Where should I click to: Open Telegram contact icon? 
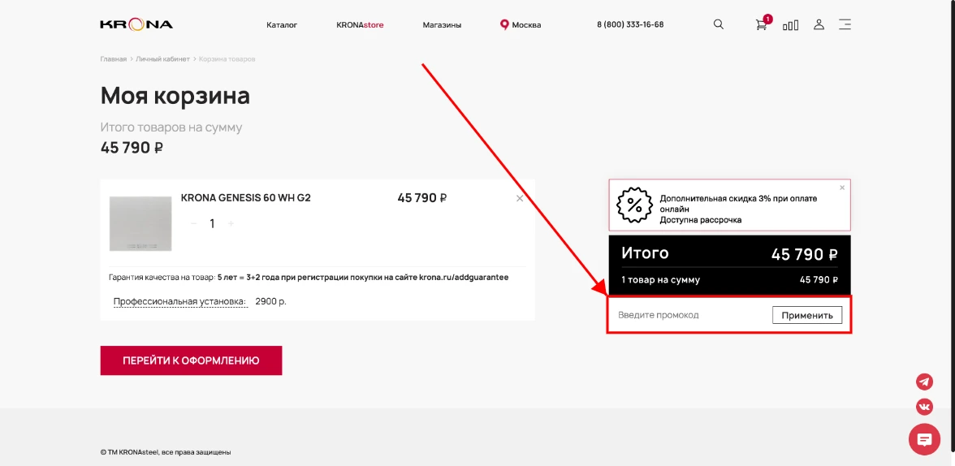coord(924,382)
